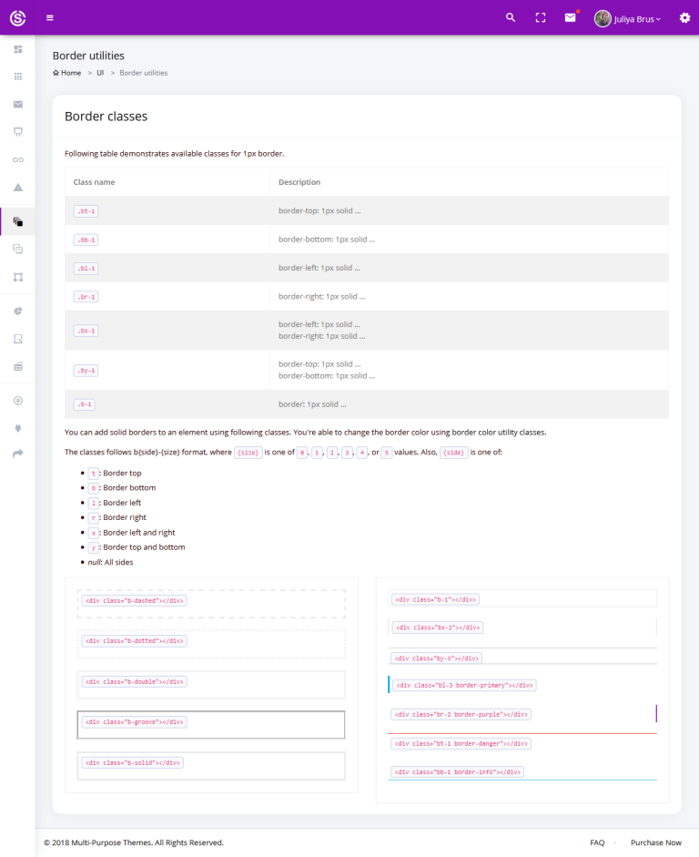The width and height of the screenshot is (699, 857).
Task: Click the pie chart icon in sidebar
Action: 17,311
